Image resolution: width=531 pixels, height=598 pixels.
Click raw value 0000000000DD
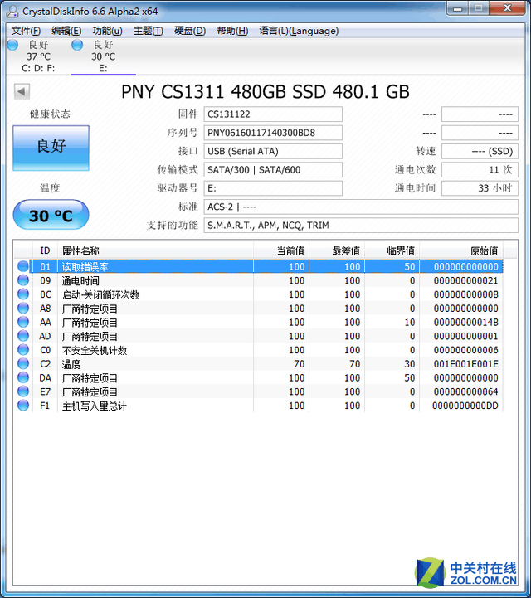(465, 406)
